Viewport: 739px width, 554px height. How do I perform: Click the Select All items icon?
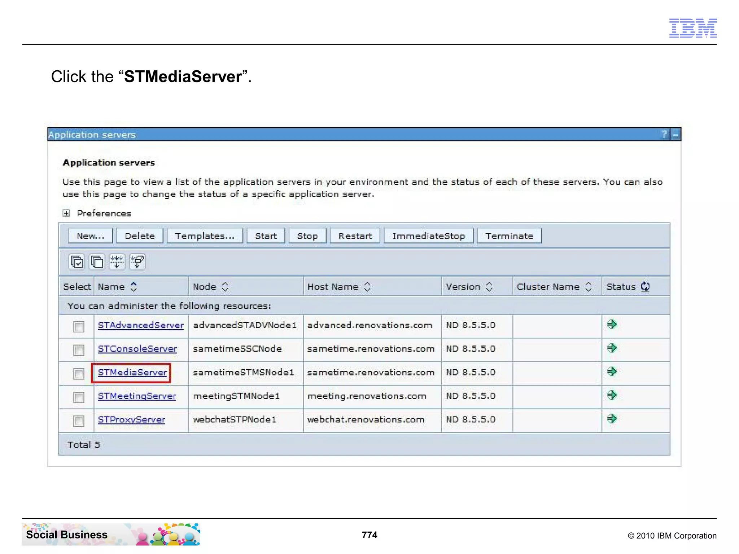click(x=76, y=261)
